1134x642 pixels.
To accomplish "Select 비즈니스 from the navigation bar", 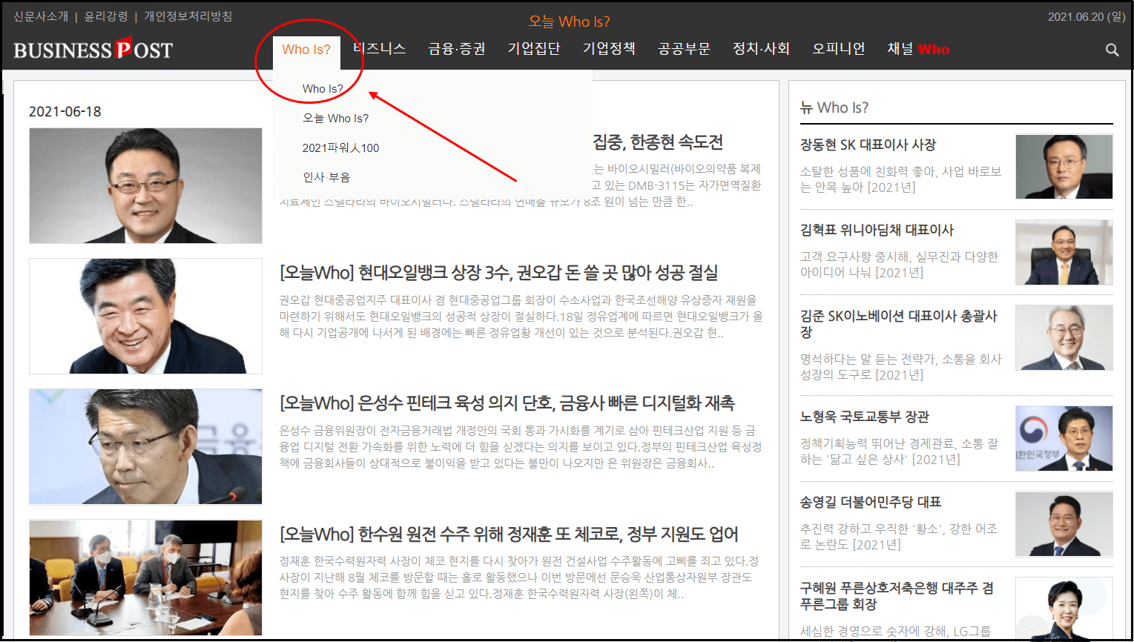I will pyautogui.click(x=379, y=49).
